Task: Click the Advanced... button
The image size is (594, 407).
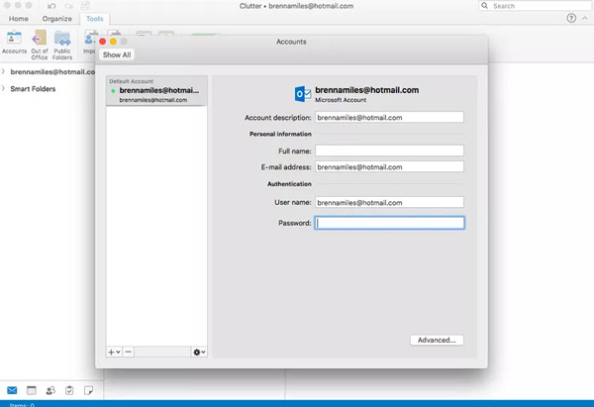Action: (437, 340)
